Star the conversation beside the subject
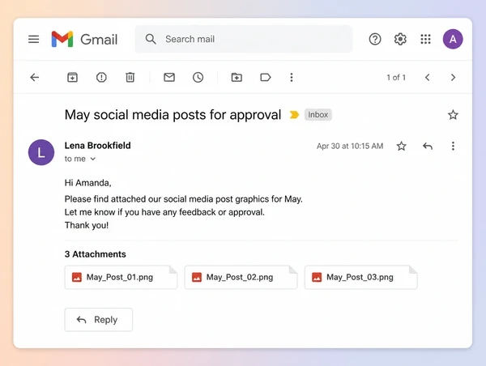Viewport: 486px width, 366px height. click(x=453, y=115)
